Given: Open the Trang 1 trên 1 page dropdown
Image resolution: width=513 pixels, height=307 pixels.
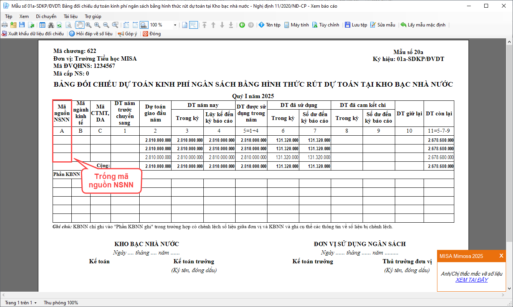Looking at the screenshot, I should coord(21,303).
